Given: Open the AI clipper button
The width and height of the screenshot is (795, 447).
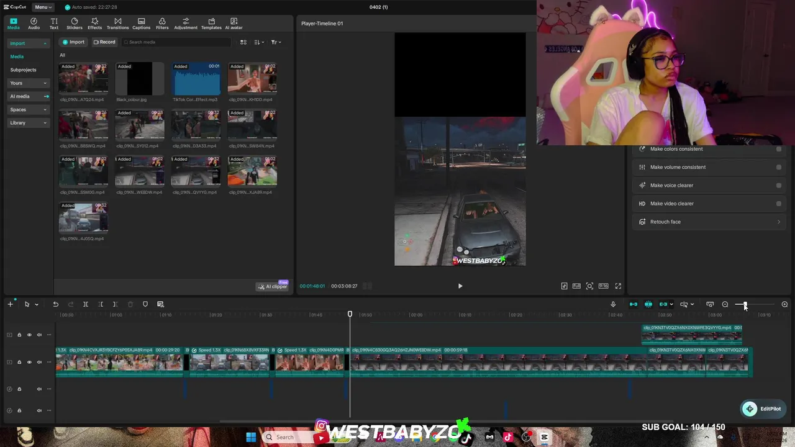Looking at the screenshot, I should pos(273,286).
